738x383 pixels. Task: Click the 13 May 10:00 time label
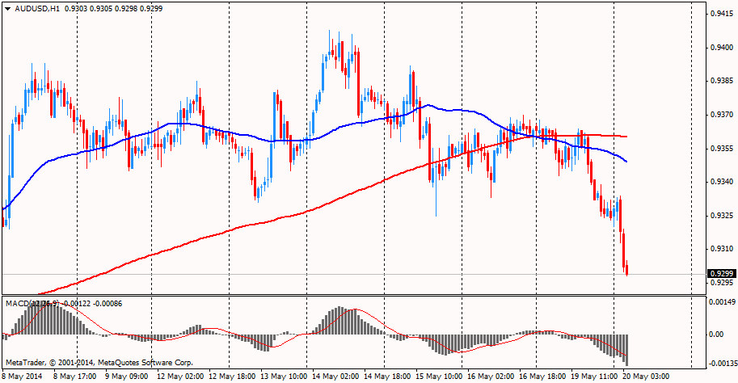(x=284, y=377)
